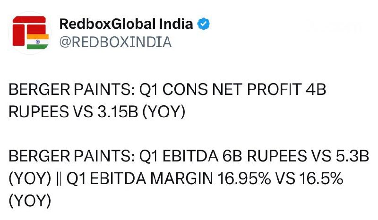Click the '3.15B' figure in the first paragraph
378x220 pixels.
tap(118, 112)
